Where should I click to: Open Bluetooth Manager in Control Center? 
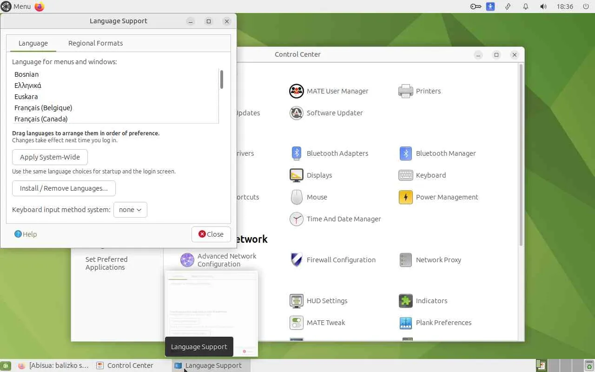[437, 153]
